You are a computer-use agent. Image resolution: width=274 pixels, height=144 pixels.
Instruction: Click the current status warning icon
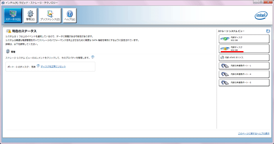[x=8, y=31]
